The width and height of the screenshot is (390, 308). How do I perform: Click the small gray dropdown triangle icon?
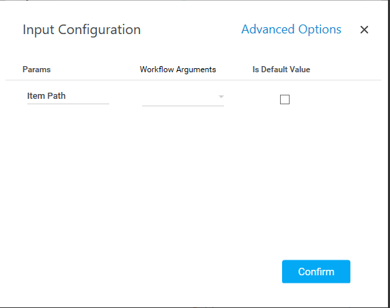click(x=221, y=97)
